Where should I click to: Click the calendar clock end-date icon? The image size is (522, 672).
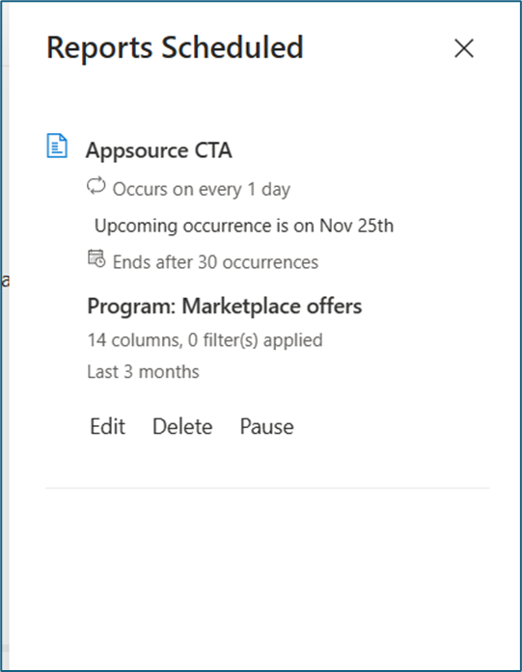96,258
